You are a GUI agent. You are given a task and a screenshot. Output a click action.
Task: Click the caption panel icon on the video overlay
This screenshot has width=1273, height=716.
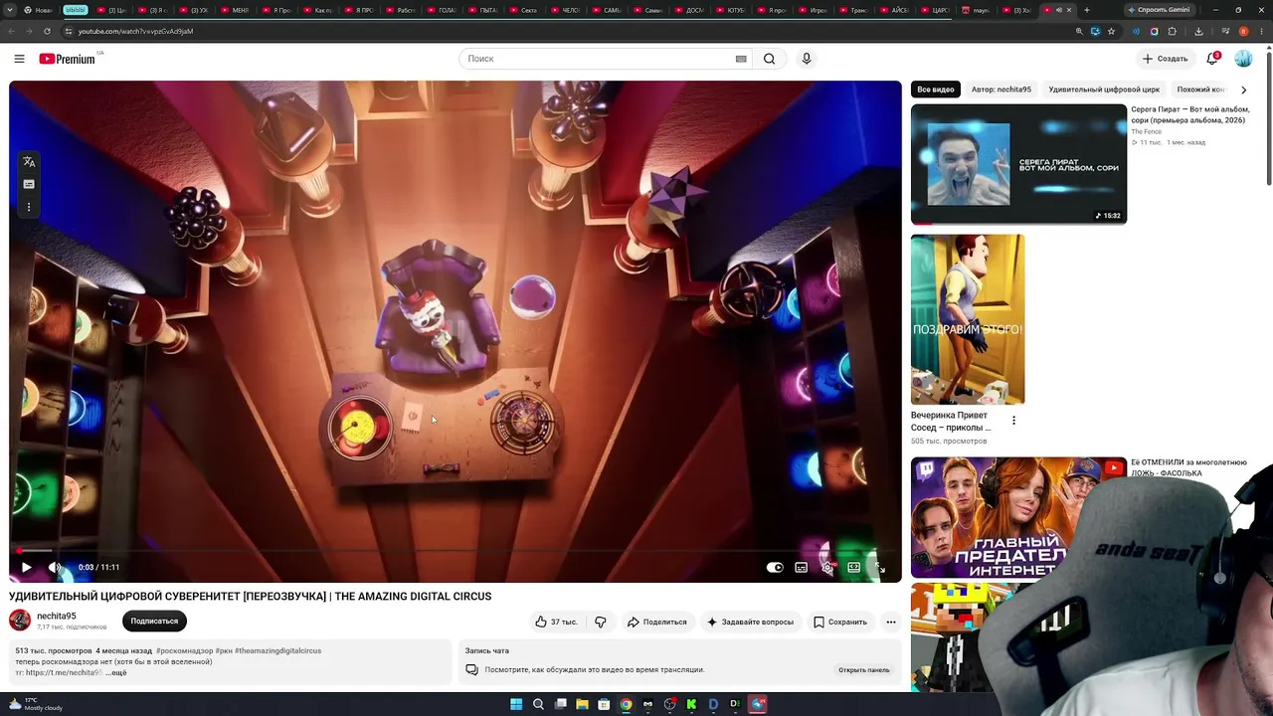[29, 185]
